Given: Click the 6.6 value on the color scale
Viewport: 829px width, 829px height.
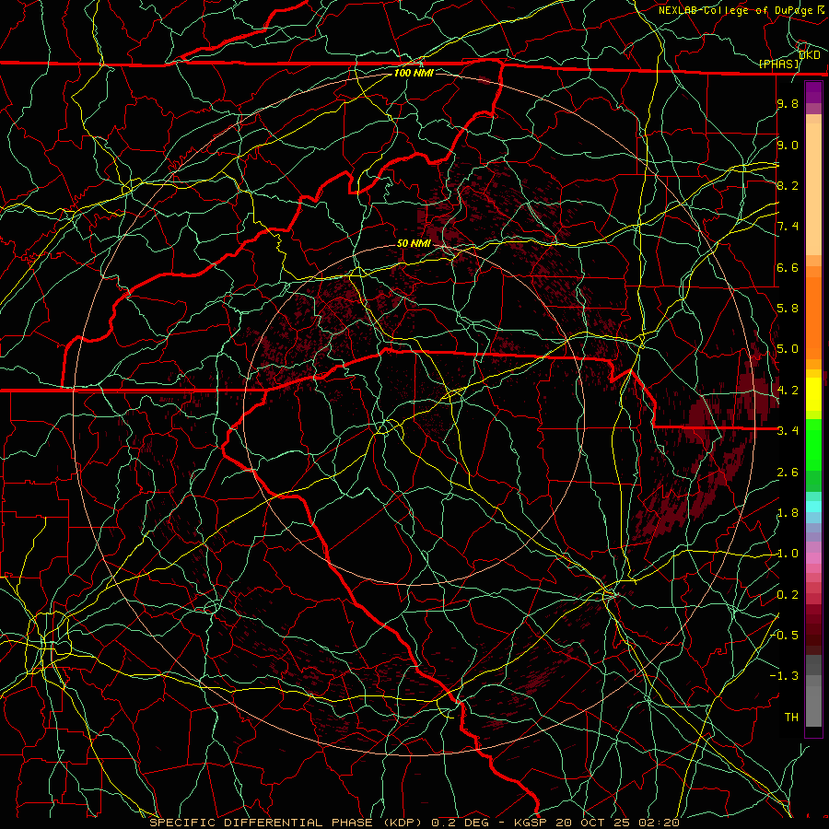Looking at the screenshot, I should point(788,267).
